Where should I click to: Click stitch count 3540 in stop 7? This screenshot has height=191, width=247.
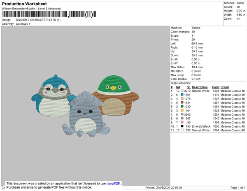pyautogui.click(x=187, y=114)
